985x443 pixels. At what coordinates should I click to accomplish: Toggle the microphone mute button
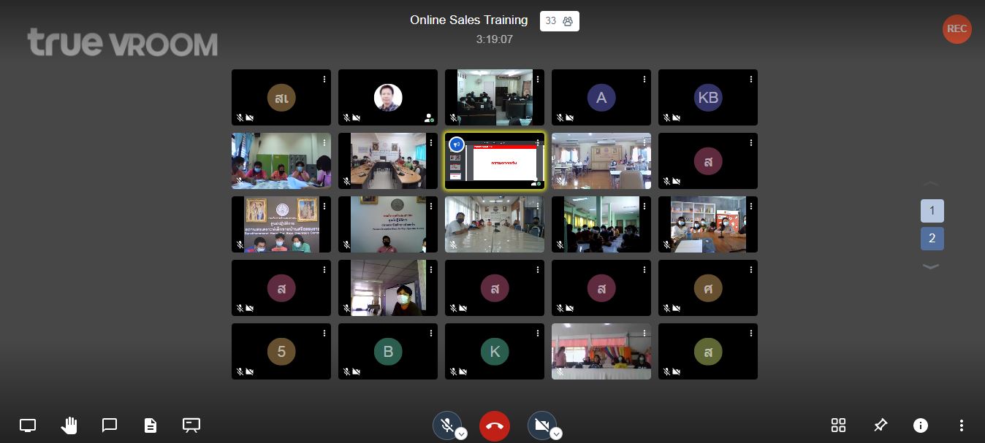446,425
